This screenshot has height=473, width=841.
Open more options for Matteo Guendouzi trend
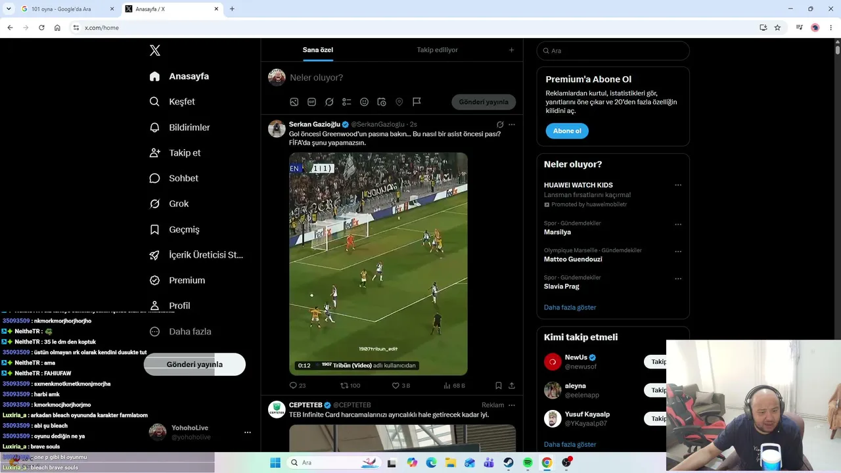click(x=678, y=252)
